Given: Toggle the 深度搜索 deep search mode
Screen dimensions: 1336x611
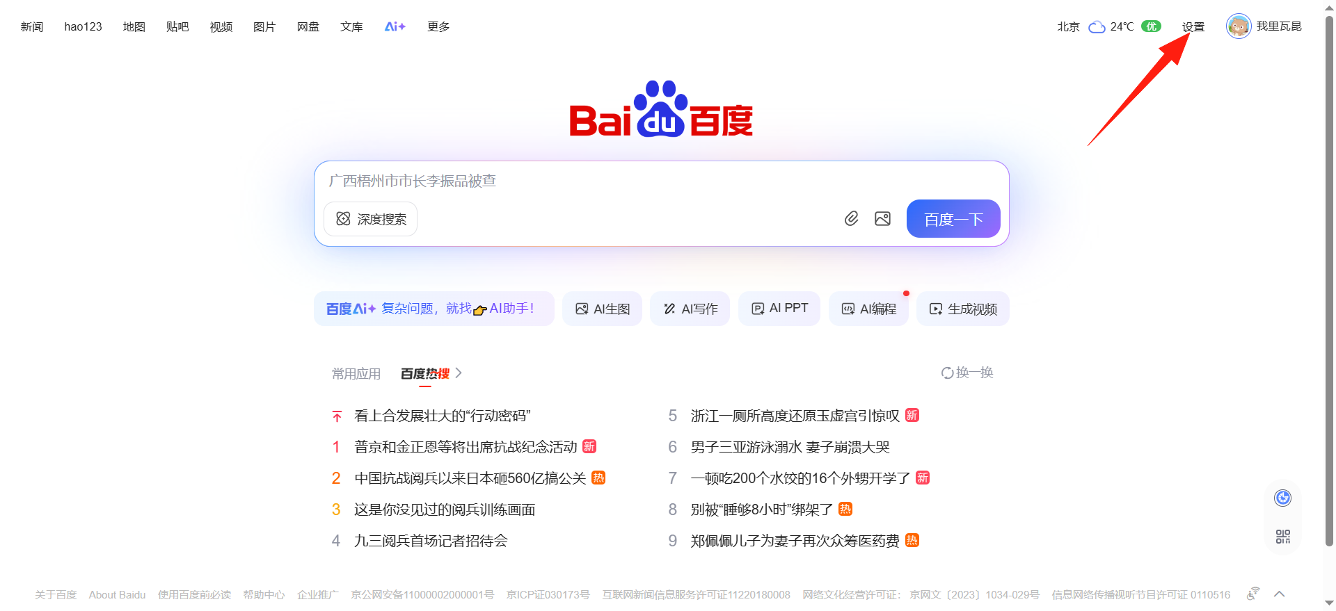Looking at the screenshot, I should (371, 219).
